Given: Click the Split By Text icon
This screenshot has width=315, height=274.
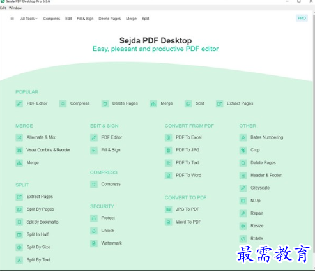Looking at the screenshot, I should pyautogui.click(x=19, y=260).
